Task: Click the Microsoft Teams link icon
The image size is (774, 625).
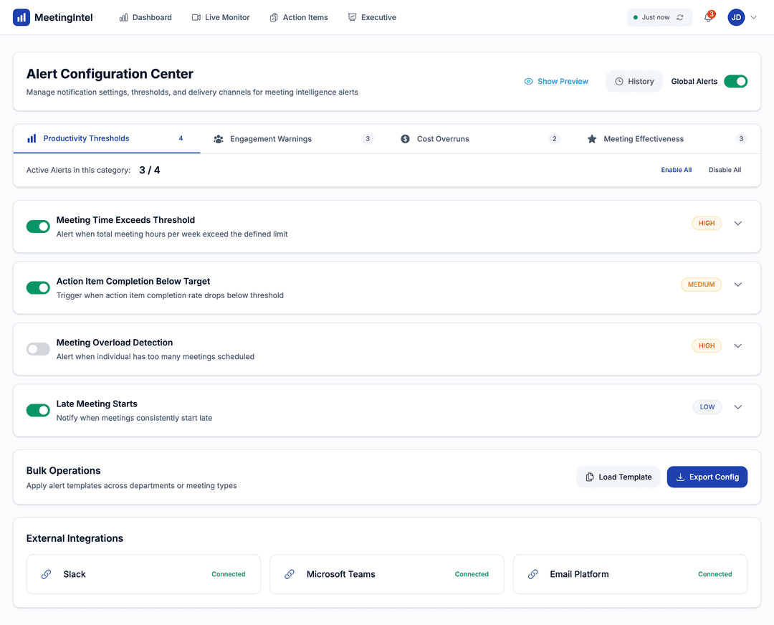Action: [290, 574]
